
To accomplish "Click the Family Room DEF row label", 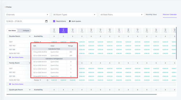I will 11,69.
